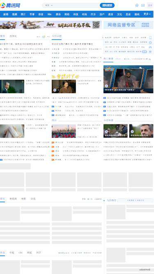Viewport: 154px width, 274px height.
Task: Click the 搜狗搜索 search button
Action: coord(107,5)
